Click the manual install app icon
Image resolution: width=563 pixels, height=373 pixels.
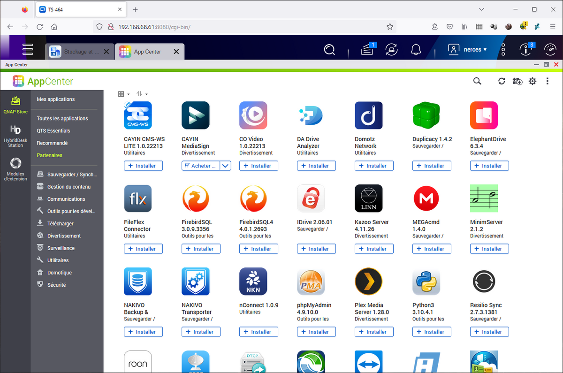(517, 81)
